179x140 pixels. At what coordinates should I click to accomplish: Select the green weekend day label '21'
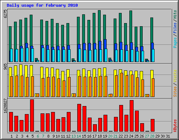[115, 136]
